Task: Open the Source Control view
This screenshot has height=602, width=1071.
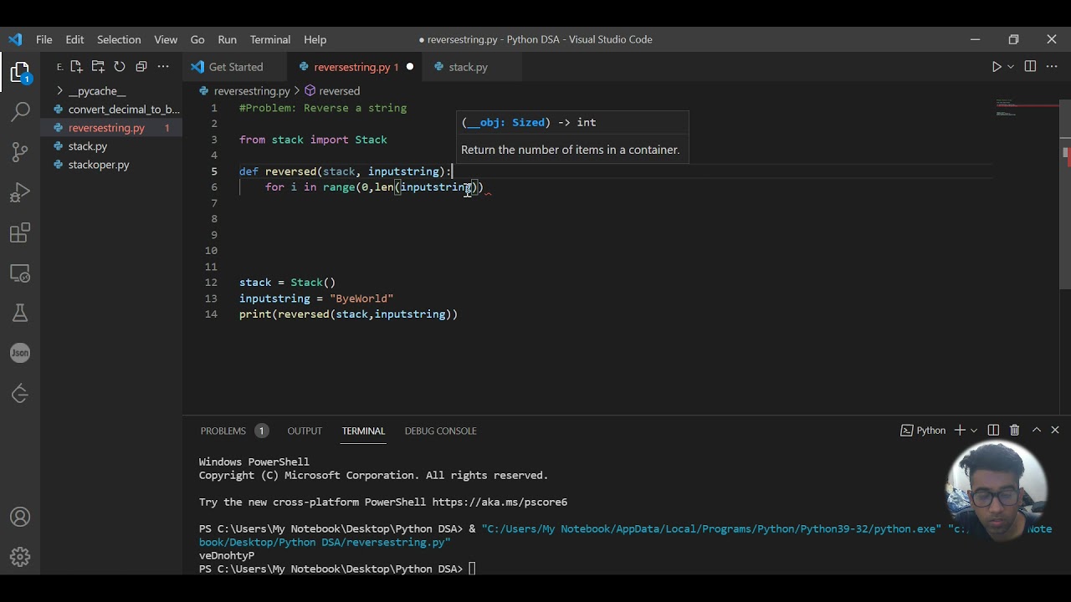Action: [20, 151]
